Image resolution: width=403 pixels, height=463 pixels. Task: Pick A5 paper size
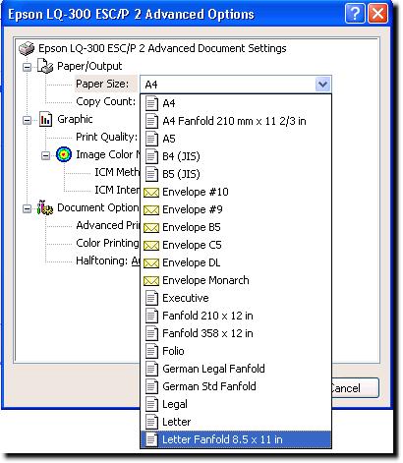[236, 139]
